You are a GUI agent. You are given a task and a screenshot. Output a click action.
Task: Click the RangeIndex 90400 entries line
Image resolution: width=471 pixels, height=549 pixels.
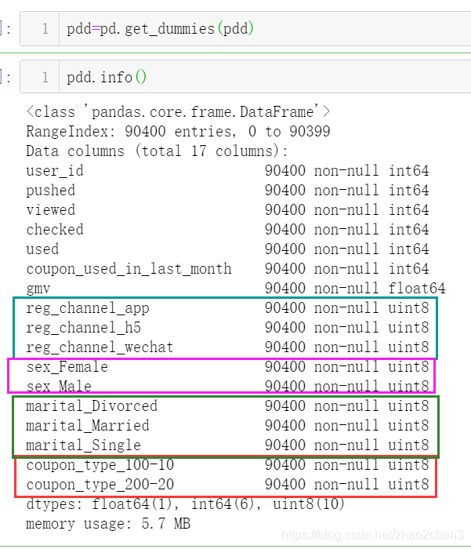pos(178,132)
